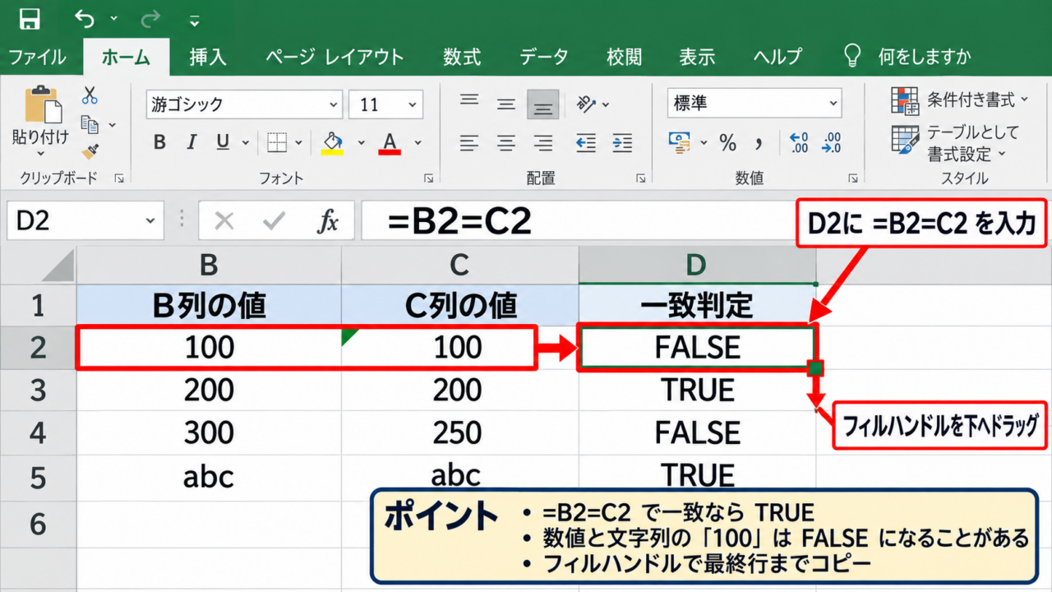The height and width of the screenshot is (592, 1052).
Task: Toggle Underline formatting
Action: pyautogui.click(x=223, y=143)
